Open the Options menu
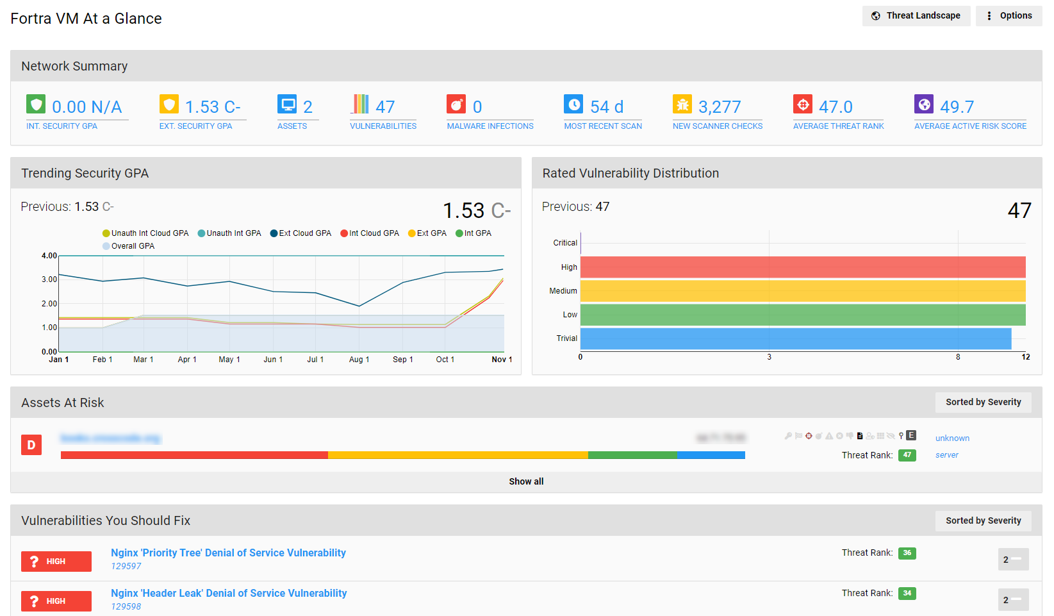1054x616 pixels. tap(1009, 15)
